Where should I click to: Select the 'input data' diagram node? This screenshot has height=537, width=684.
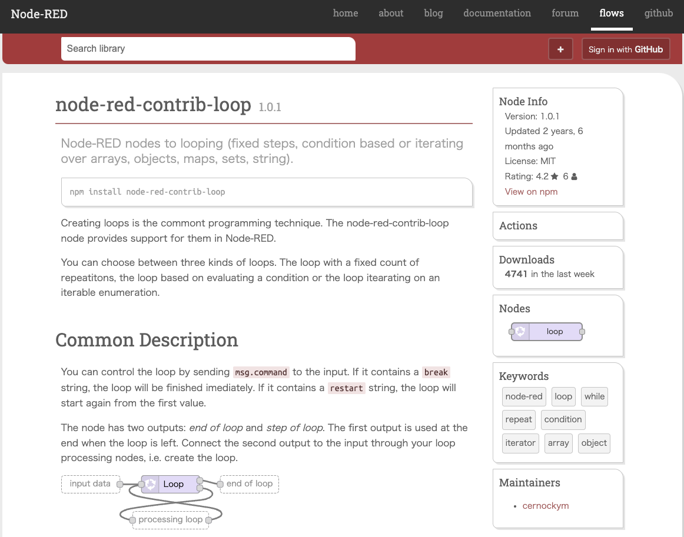click(90, 484)
